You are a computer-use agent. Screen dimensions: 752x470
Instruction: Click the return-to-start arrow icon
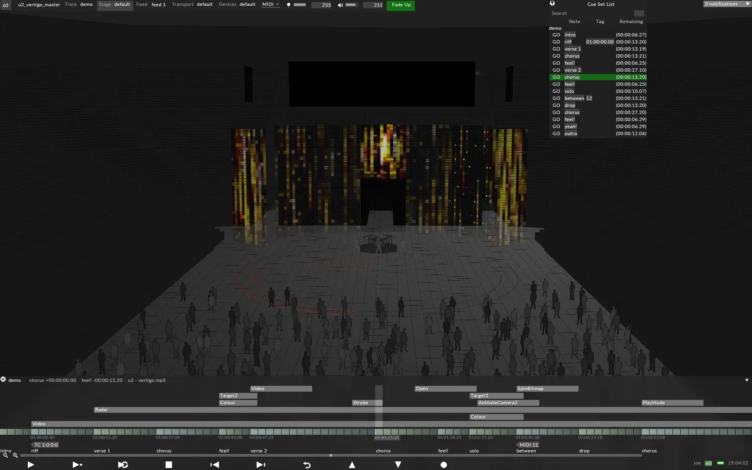click(x=307, y=465)
